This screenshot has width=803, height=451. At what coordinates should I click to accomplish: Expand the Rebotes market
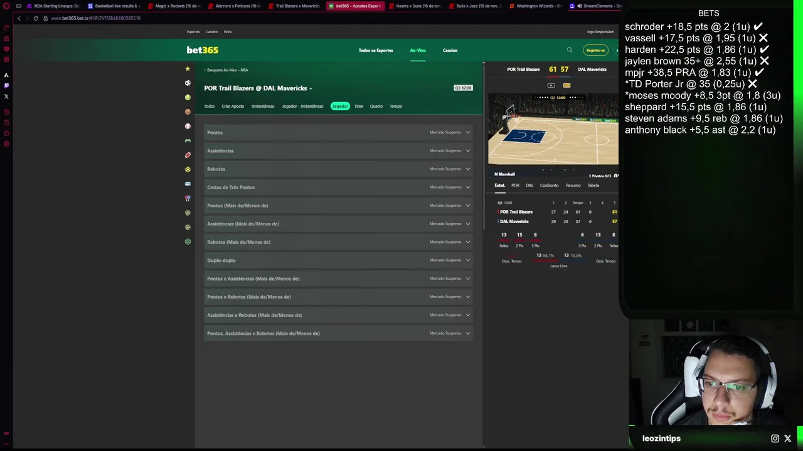339,168
